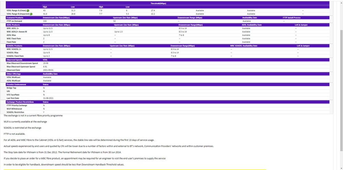
Task: Select the WLR Withdrawal row label
Action: [x=14, y=109]
